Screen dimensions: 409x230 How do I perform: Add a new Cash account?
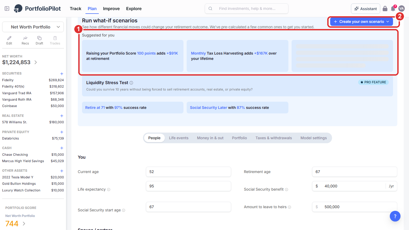62,148
